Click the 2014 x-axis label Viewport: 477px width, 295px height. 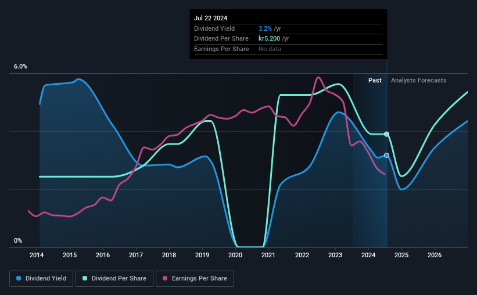tap(37, 255)
